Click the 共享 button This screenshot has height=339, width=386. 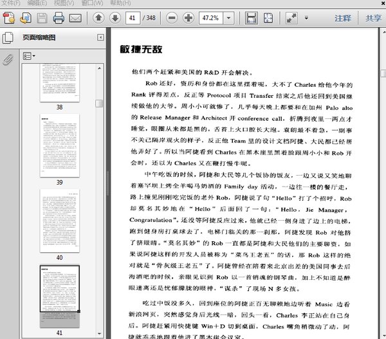coord(373,18)
